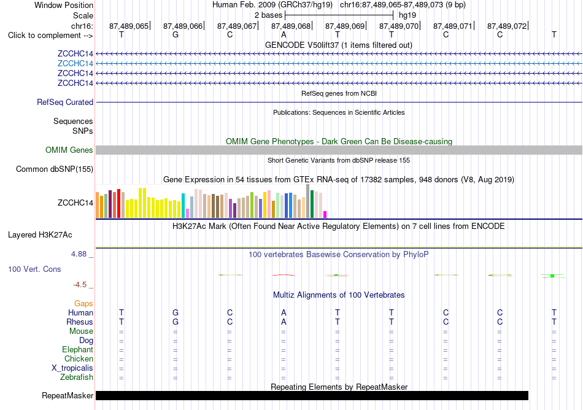This screenshot has width=583, height=410.
Task: Click the 'SNPs' publications track label
Action: tap(83, 131)
